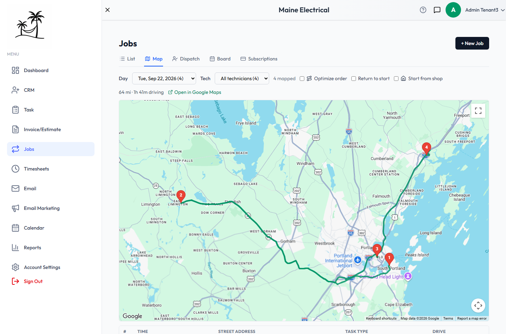Viewport: 506px width, 334px height.
Task: Click the Reports bar chart icon
Action: pyautogui.click(x=15, y=248)
